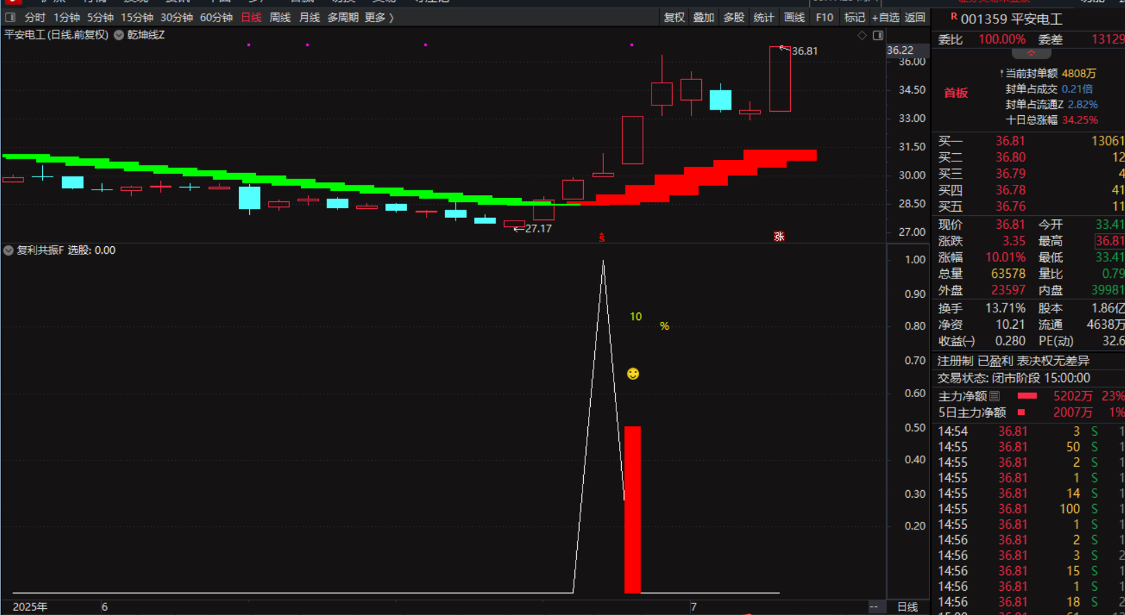Switch to the 周线 weekly chart tab
This screenshot has height=615, width=1125.
point(280,17)
